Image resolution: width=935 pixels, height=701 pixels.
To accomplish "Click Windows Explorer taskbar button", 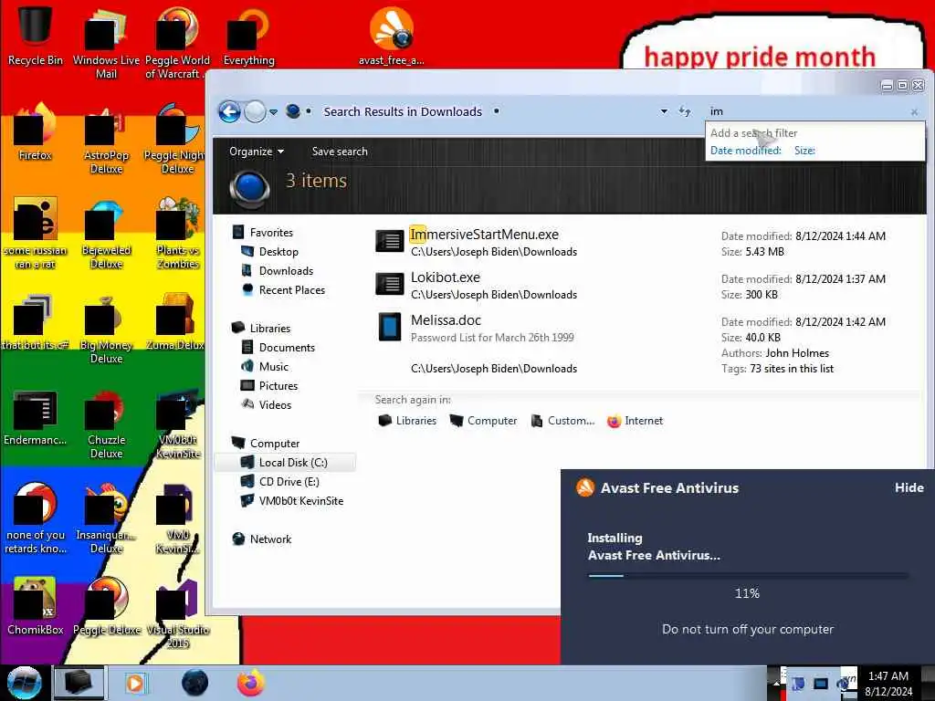I will click(x=79, y=683).
